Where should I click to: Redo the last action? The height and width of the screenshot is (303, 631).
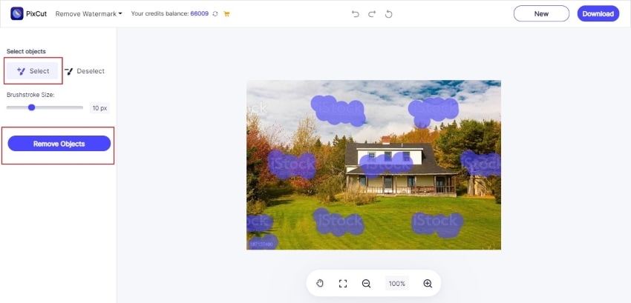pyautogui.click(x=372, y=14)
